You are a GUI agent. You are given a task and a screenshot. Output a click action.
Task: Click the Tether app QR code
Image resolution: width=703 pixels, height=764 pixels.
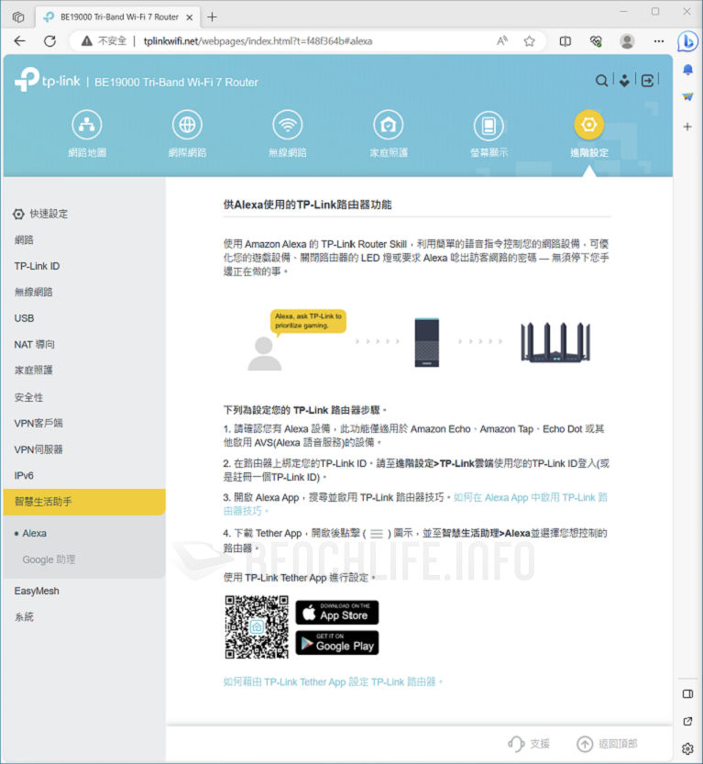257,627
